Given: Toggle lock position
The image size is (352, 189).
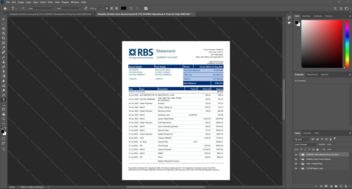Looking at the screenshot, I should coord(309,149).
